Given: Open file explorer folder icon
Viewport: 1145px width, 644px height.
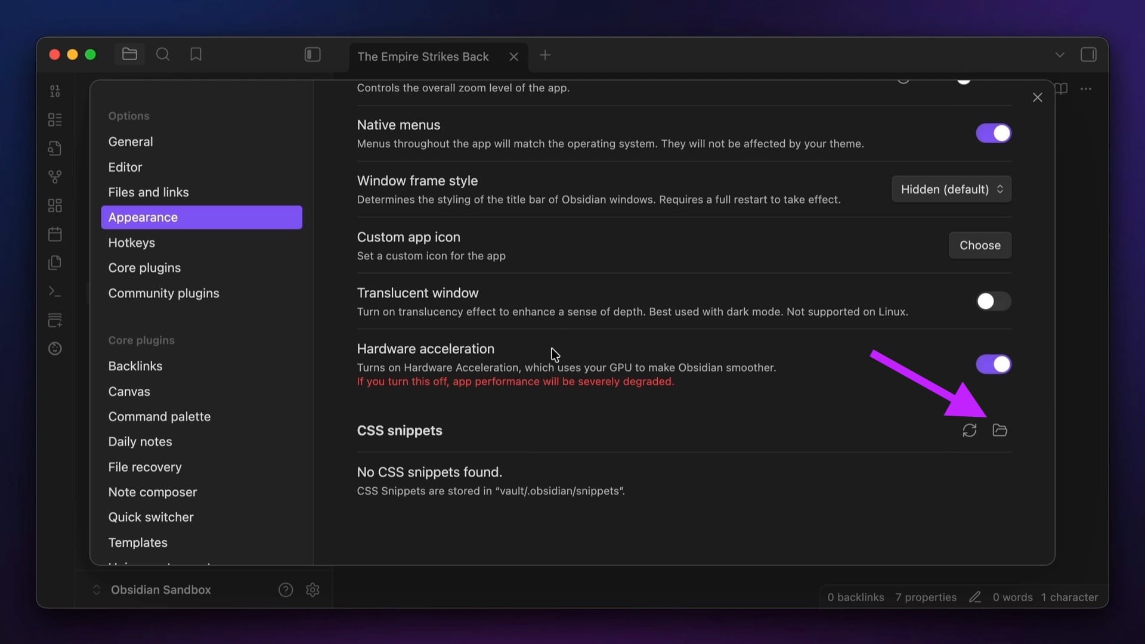Looking at the screenshot, I should pos(129,55).
